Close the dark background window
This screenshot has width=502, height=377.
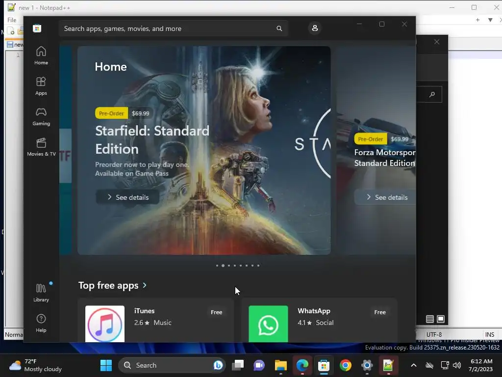tap(437, 42)
